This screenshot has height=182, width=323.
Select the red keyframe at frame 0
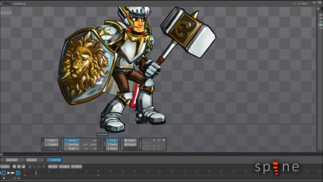(x=25, y=175)
